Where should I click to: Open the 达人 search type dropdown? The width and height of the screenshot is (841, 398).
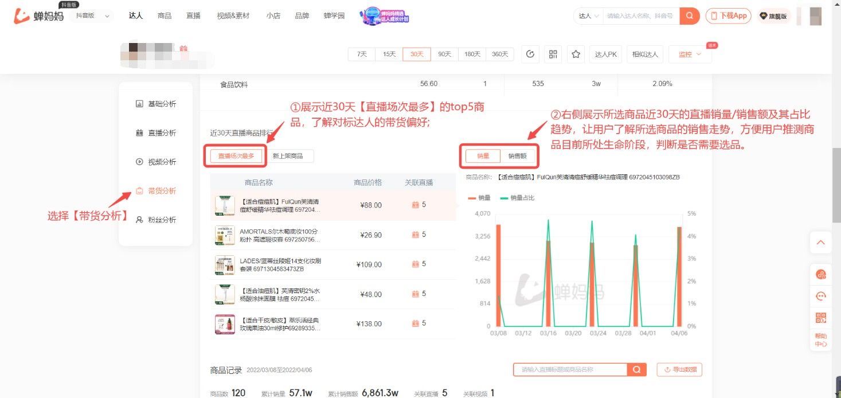(589, 16)
